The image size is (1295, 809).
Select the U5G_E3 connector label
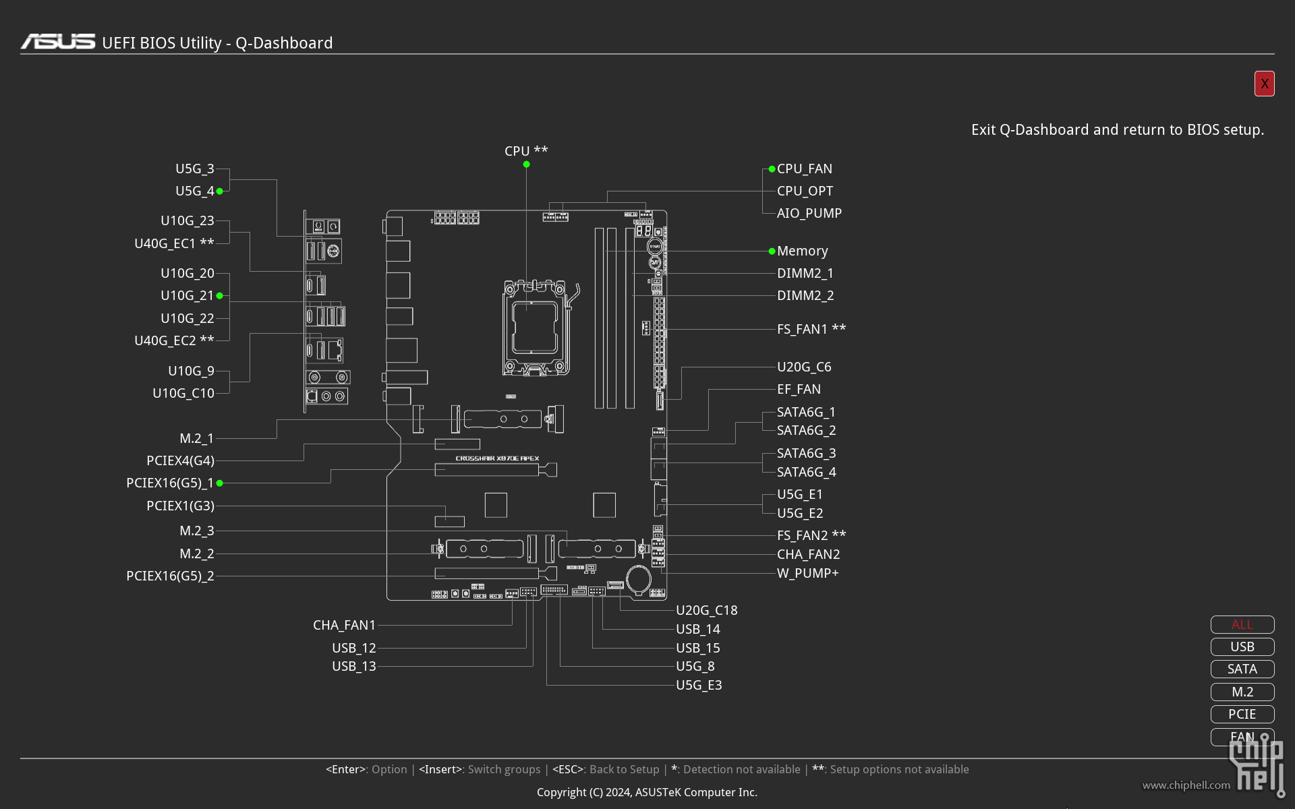pyautogui.click(x=699, y=685)
